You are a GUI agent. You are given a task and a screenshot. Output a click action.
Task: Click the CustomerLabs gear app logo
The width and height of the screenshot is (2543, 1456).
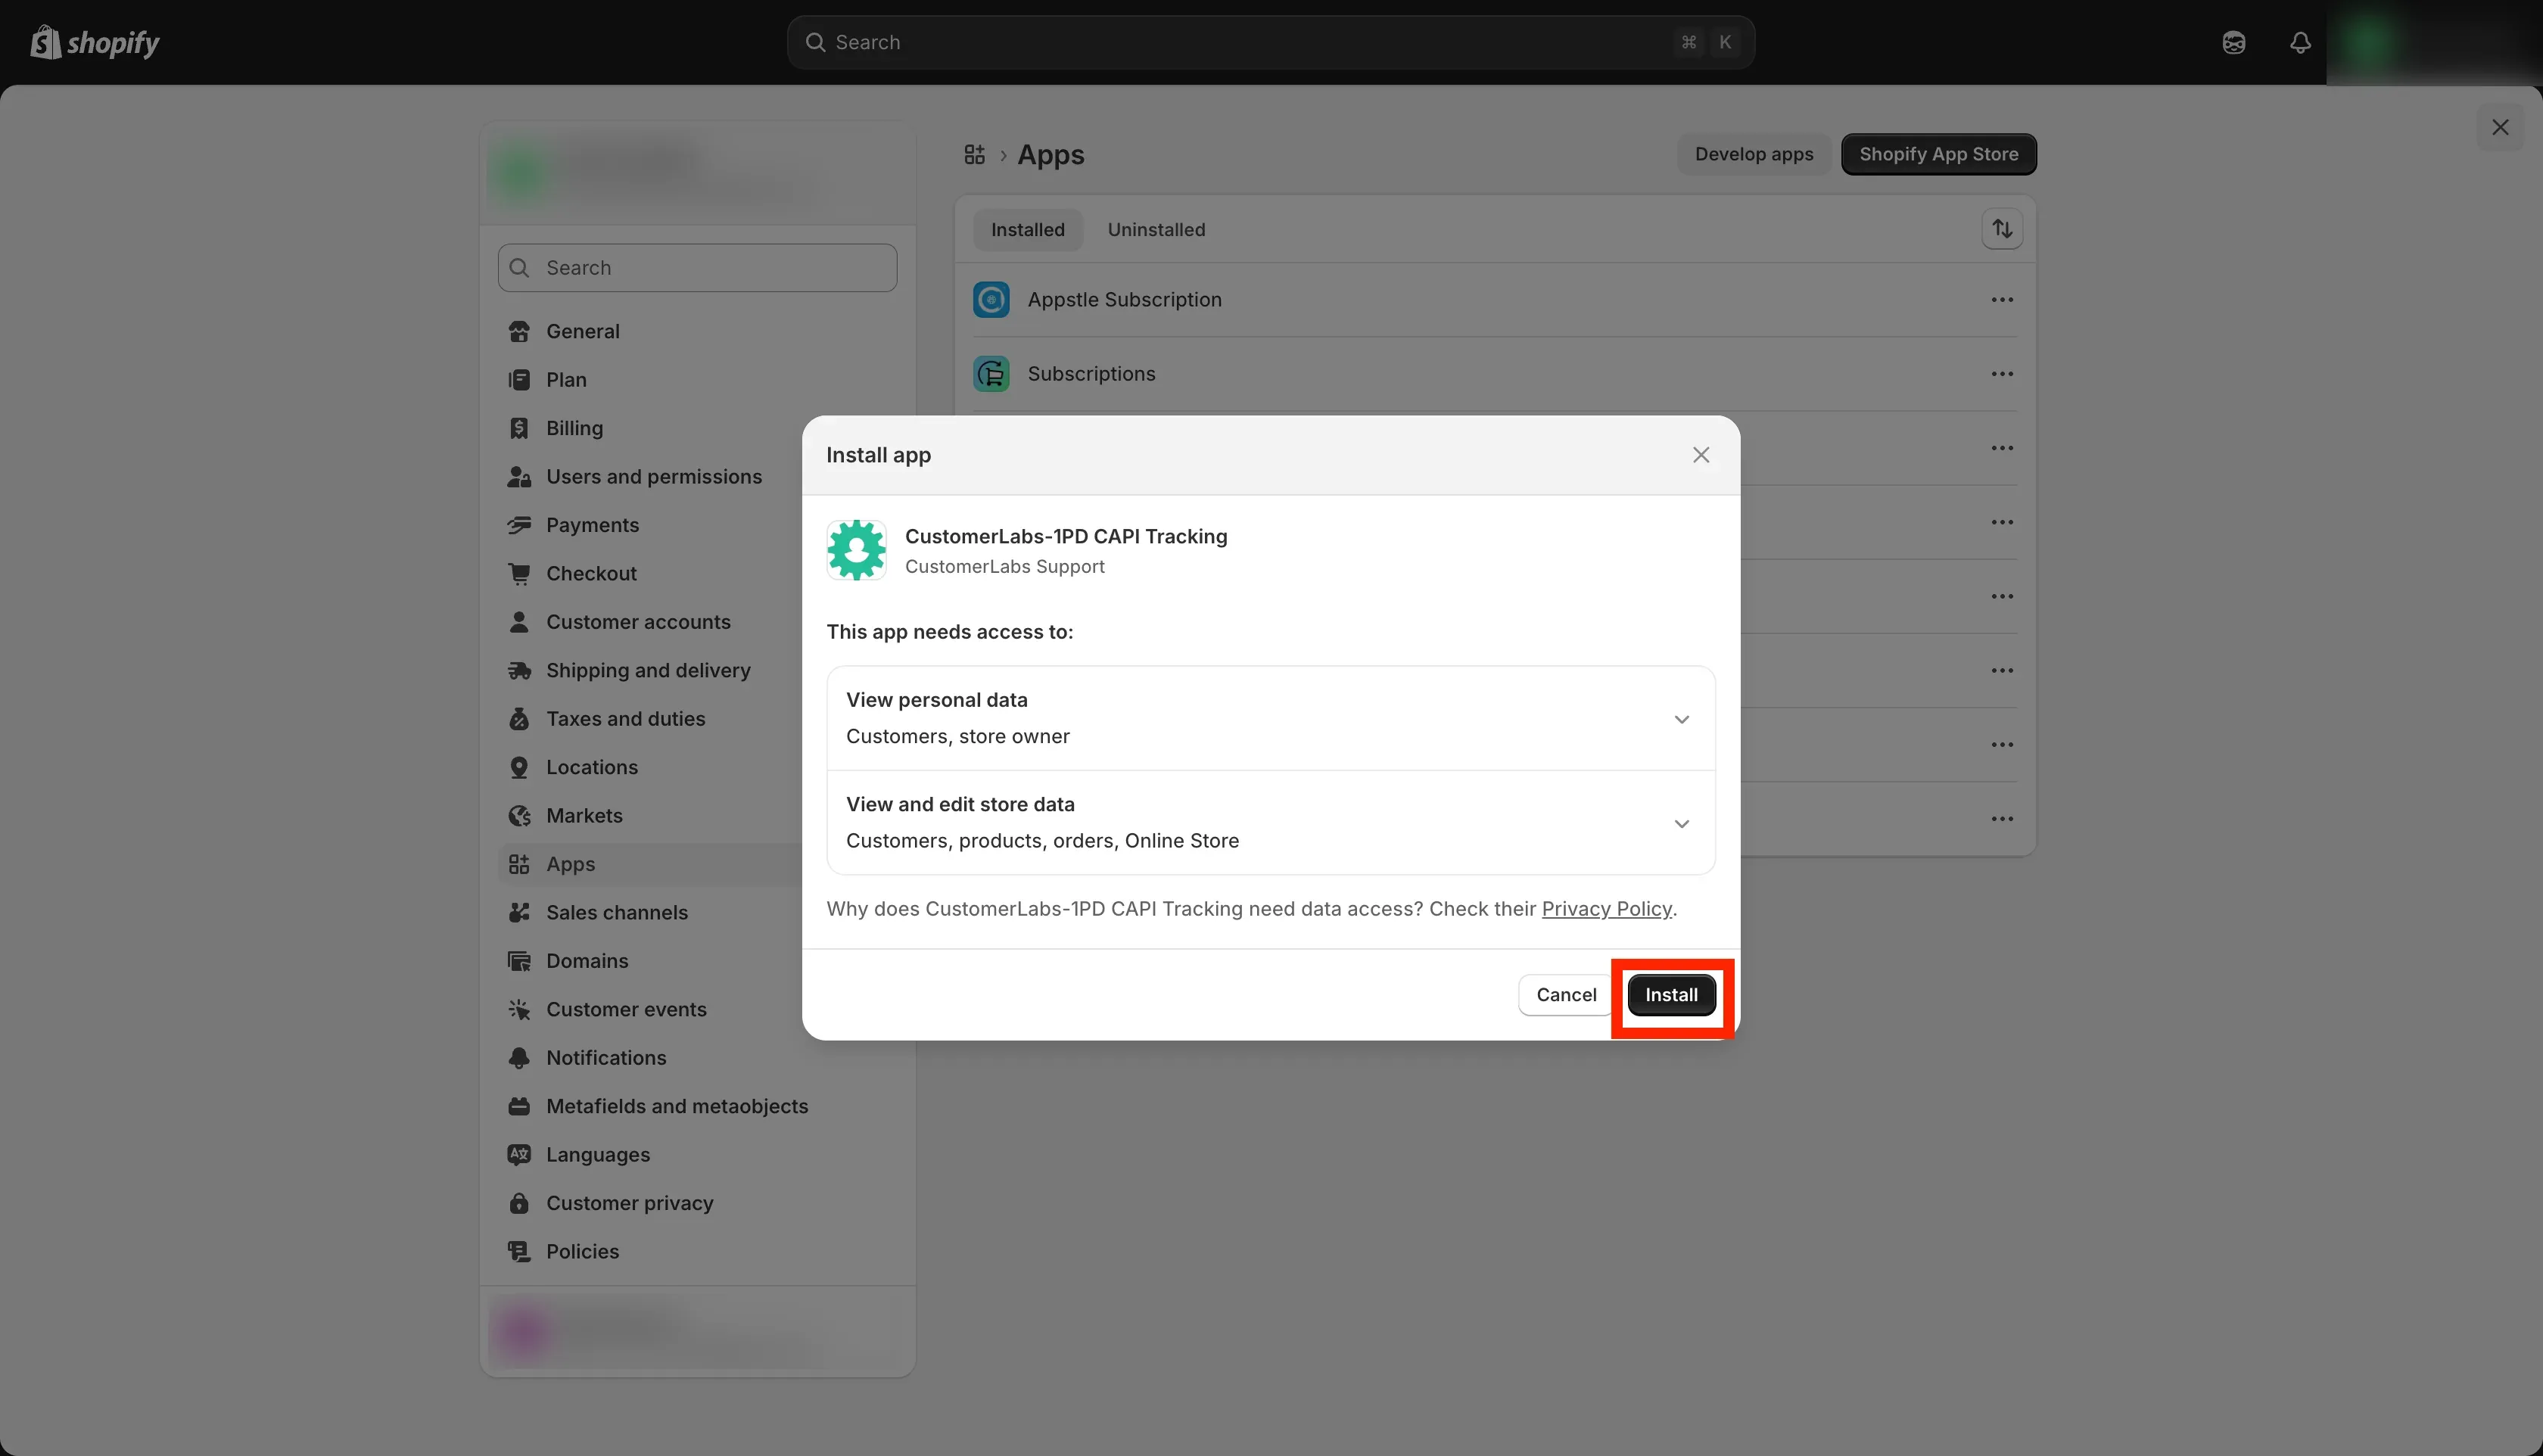click(x=856, y=550)
